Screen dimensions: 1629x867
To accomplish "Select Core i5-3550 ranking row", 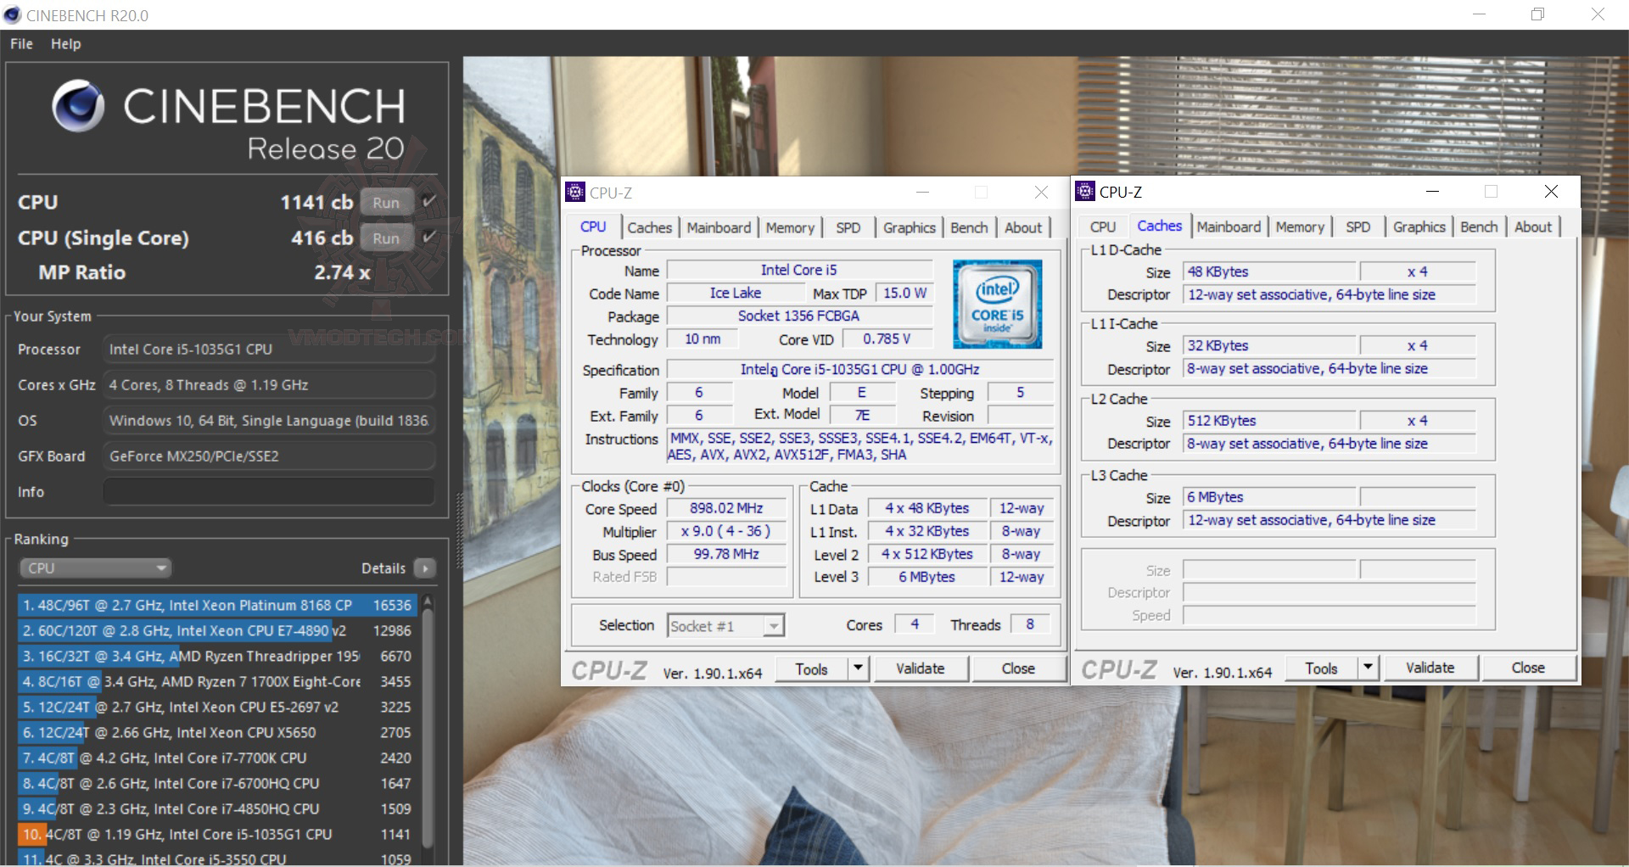I will 216,858.
